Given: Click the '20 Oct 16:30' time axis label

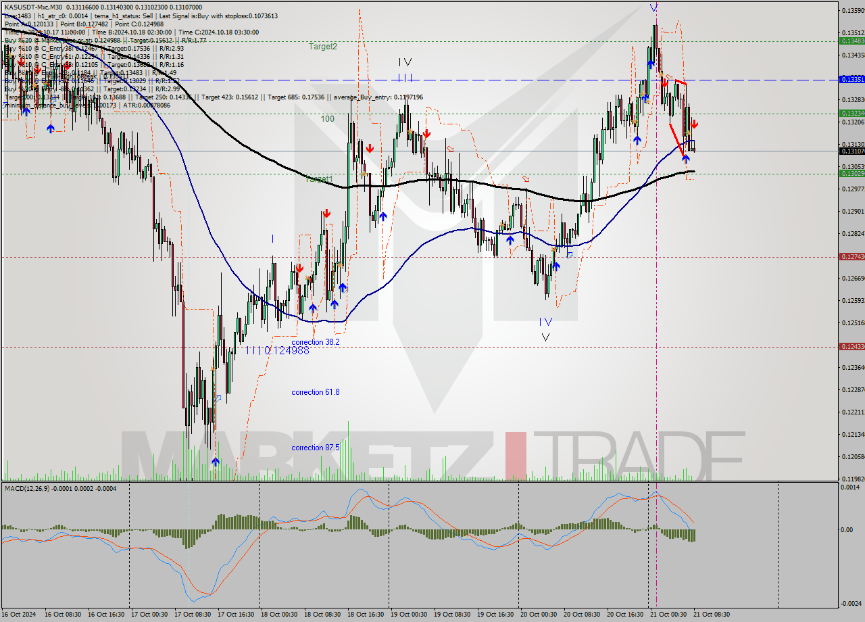Looking at the screenshot, I should pos(626,615).
